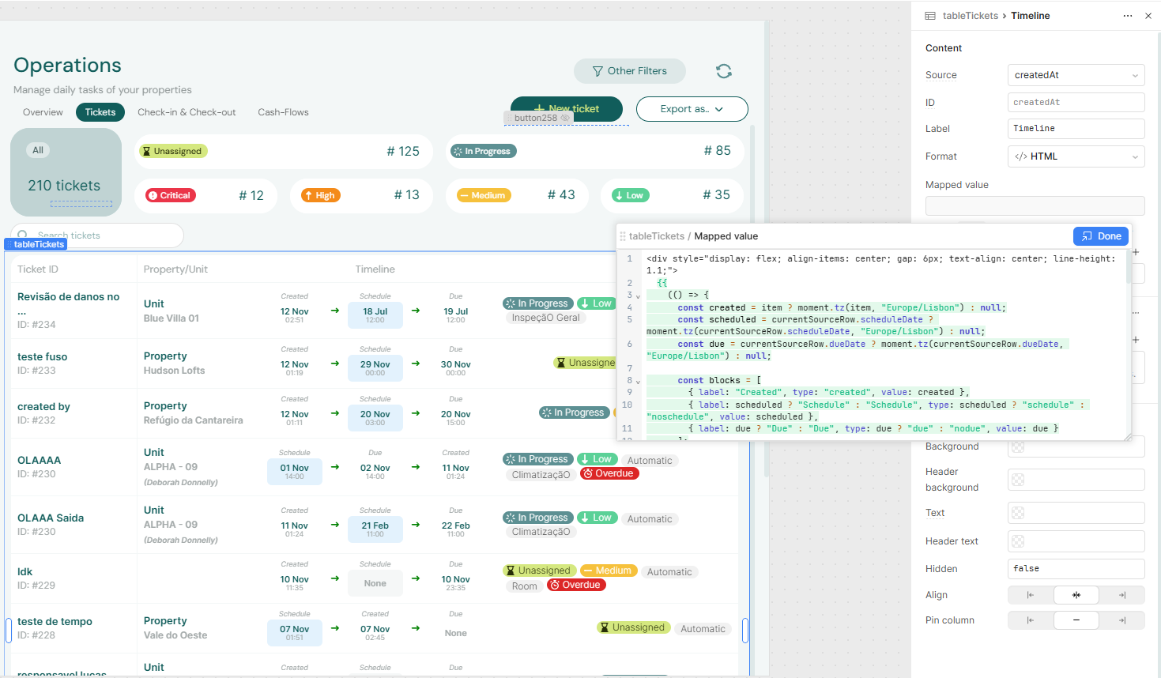
Task: Open the three-dots menu in Timeline panel
Action: pos(1127,16)
